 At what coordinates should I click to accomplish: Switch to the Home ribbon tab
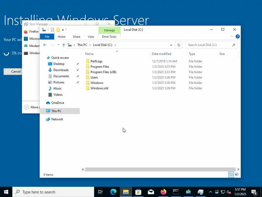(x=61, y=36)
